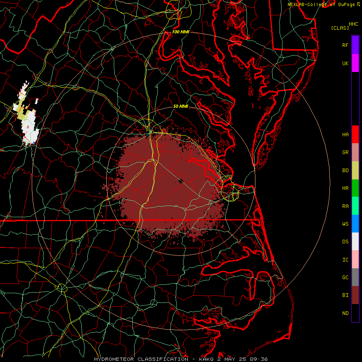Viewport: 362px width, 362px height.
Task: Click the BD legend label
Action: click(345, 171)
